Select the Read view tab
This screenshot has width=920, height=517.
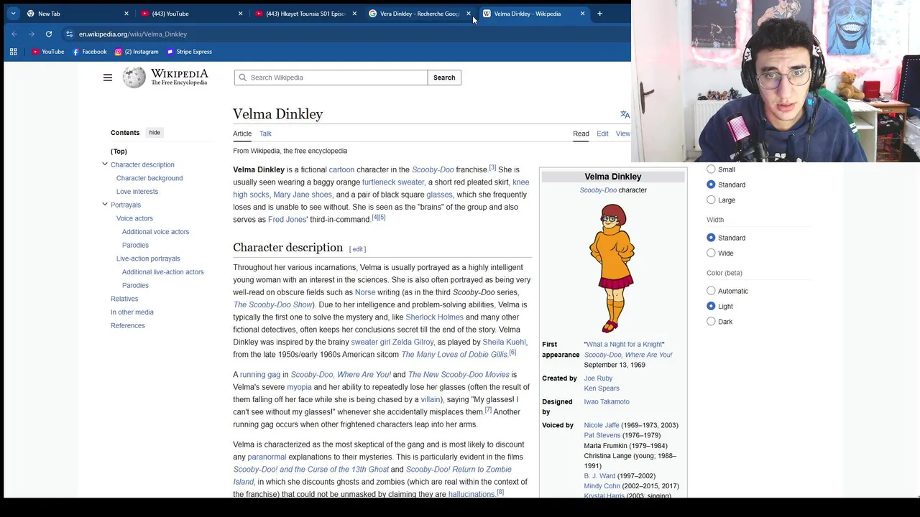click(581, 134)
